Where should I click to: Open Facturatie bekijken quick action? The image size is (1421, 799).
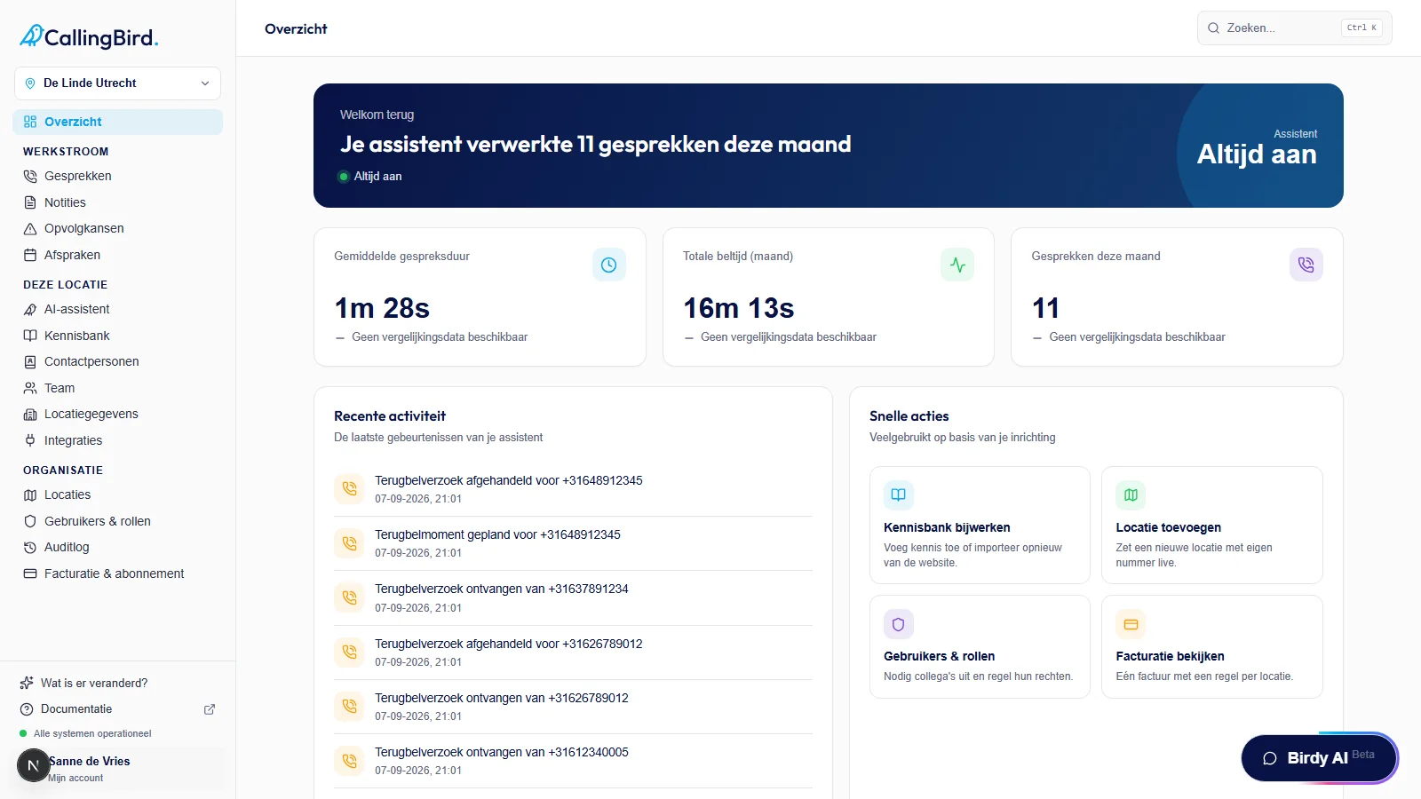pyautogui.click(x=1212, y=647)
